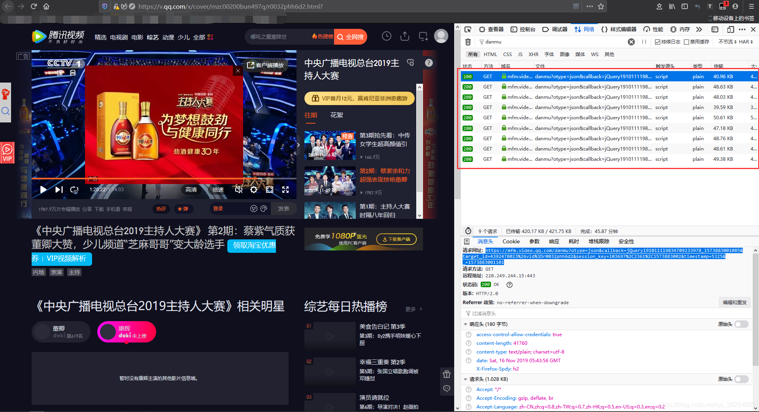Filter requests by XHR type
The height and width of the screenshot is (412, 759).
click(534, 55)
